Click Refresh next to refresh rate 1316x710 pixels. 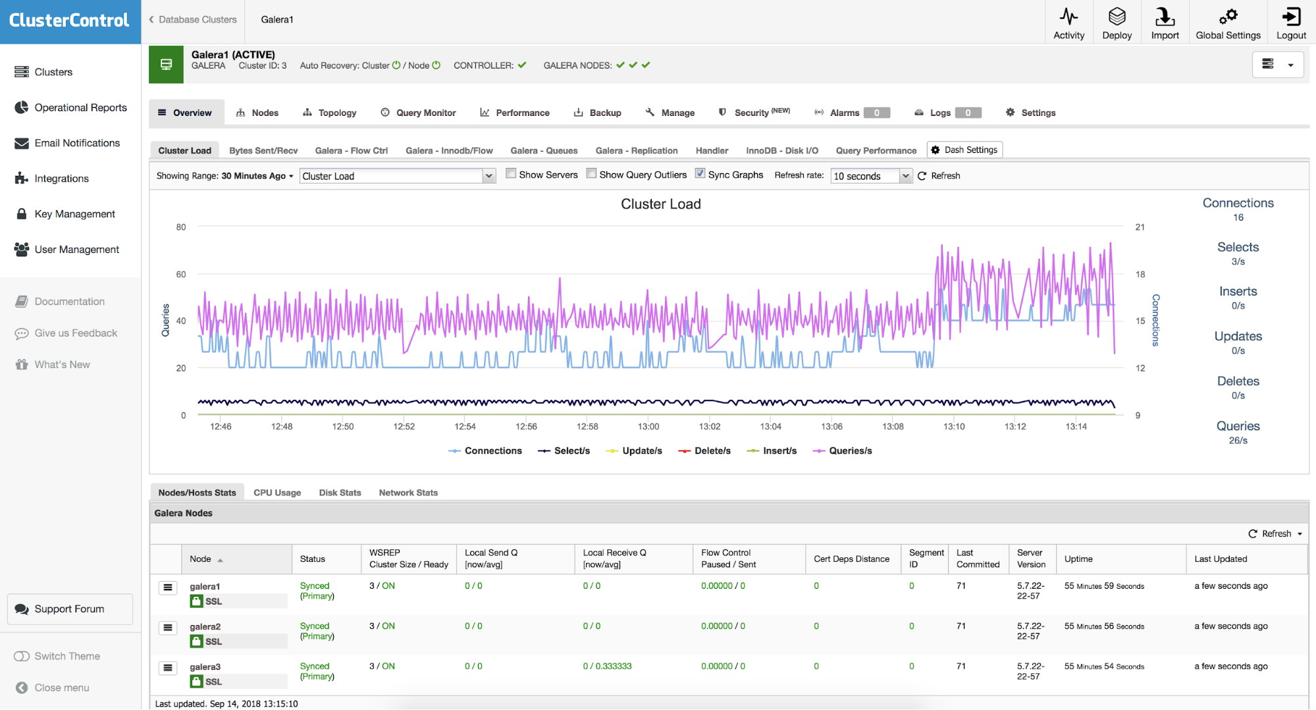(x=939, y=176)
